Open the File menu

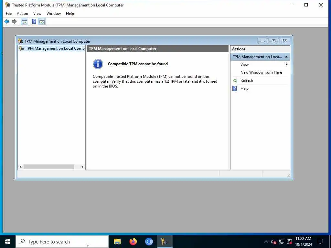click(9, 14)
